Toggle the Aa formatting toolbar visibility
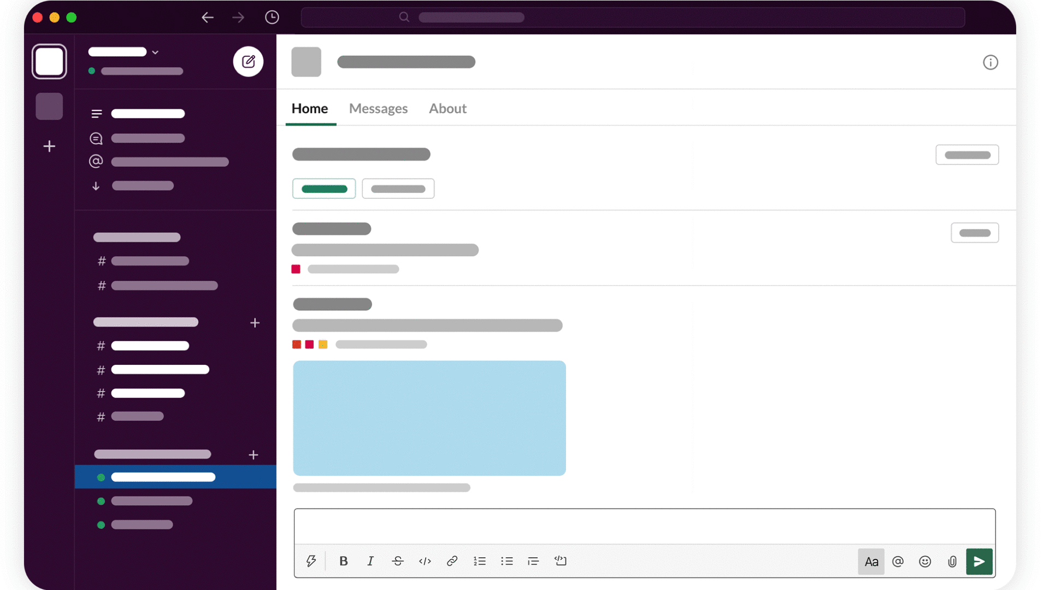Screen dimensions: 1049x590 coord(871,562)
